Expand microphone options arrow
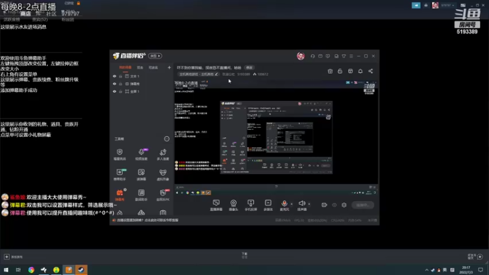Viewport: 489px width, 275px height. (x=292, y=204)
